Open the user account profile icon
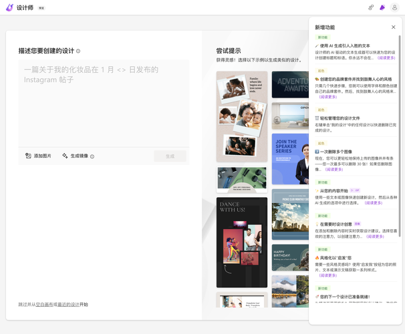405x334 pixels. (x=394, y=7)
